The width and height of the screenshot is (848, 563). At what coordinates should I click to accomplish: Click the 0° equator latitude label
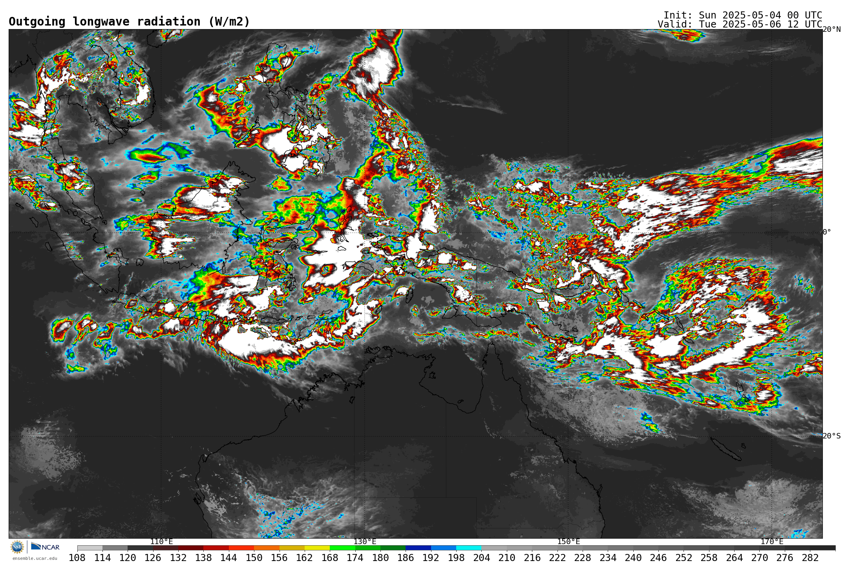coord(827,232)
